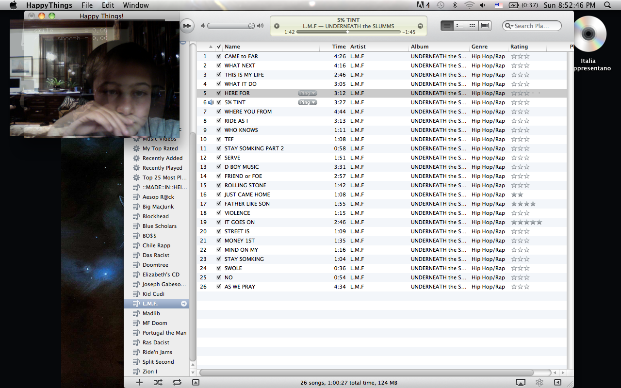Viewport: 621px width, 388px height.
Task: Open the Window menu
Action: point(136,5)
